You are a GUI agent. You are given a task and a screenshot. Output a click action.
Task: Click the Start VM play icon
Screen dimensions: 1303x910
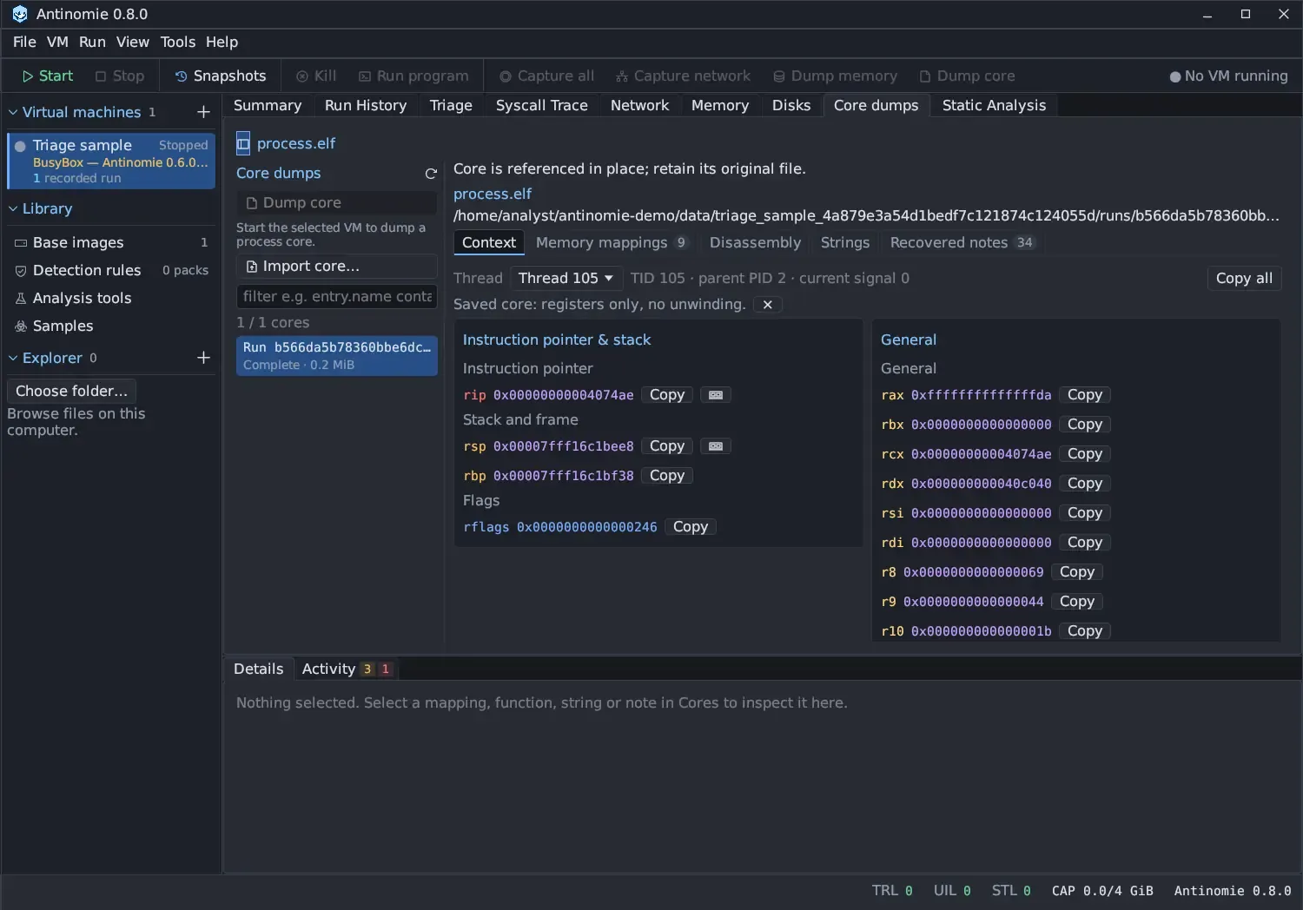(28, 76)
